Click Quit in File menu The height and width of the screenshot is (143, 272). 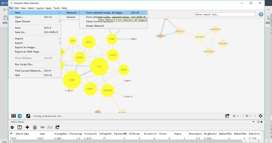[x=35, y=75]
